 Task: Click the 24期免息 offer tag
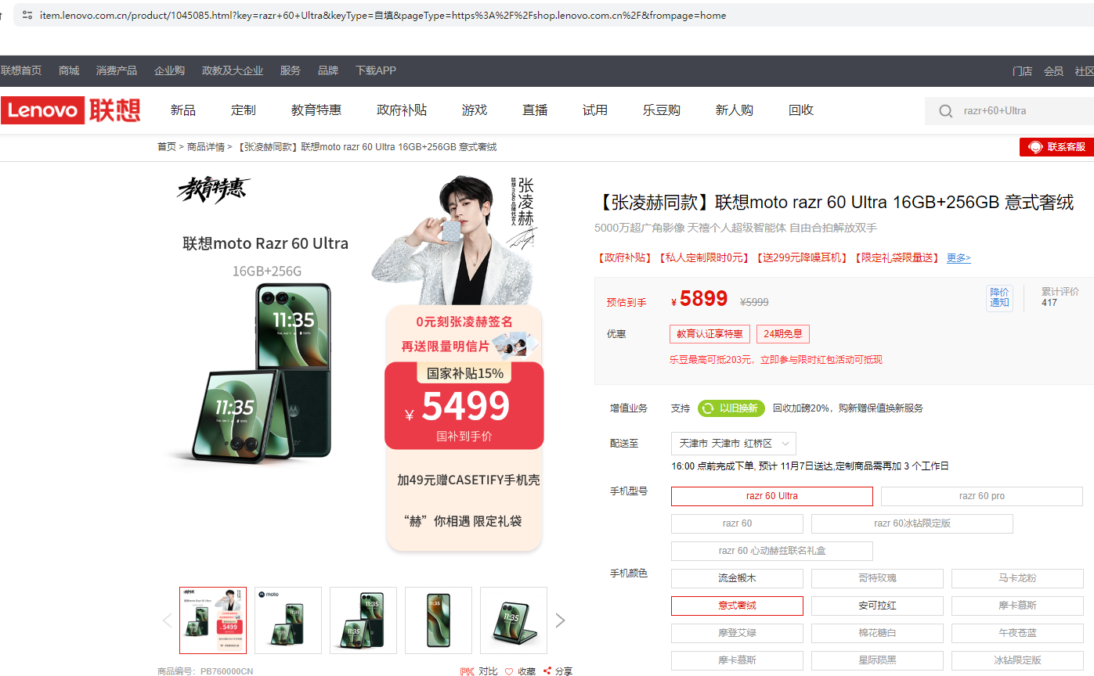tap(782, 334)
